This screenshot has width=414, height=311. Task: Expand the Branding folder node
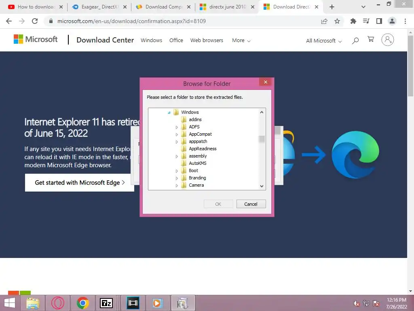point(177,178)
